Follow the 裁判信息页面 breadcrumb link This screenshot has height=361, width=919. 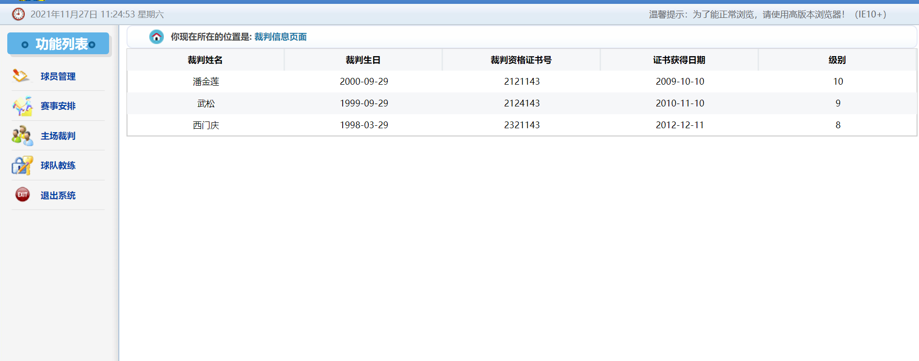(x=281, y=37)
